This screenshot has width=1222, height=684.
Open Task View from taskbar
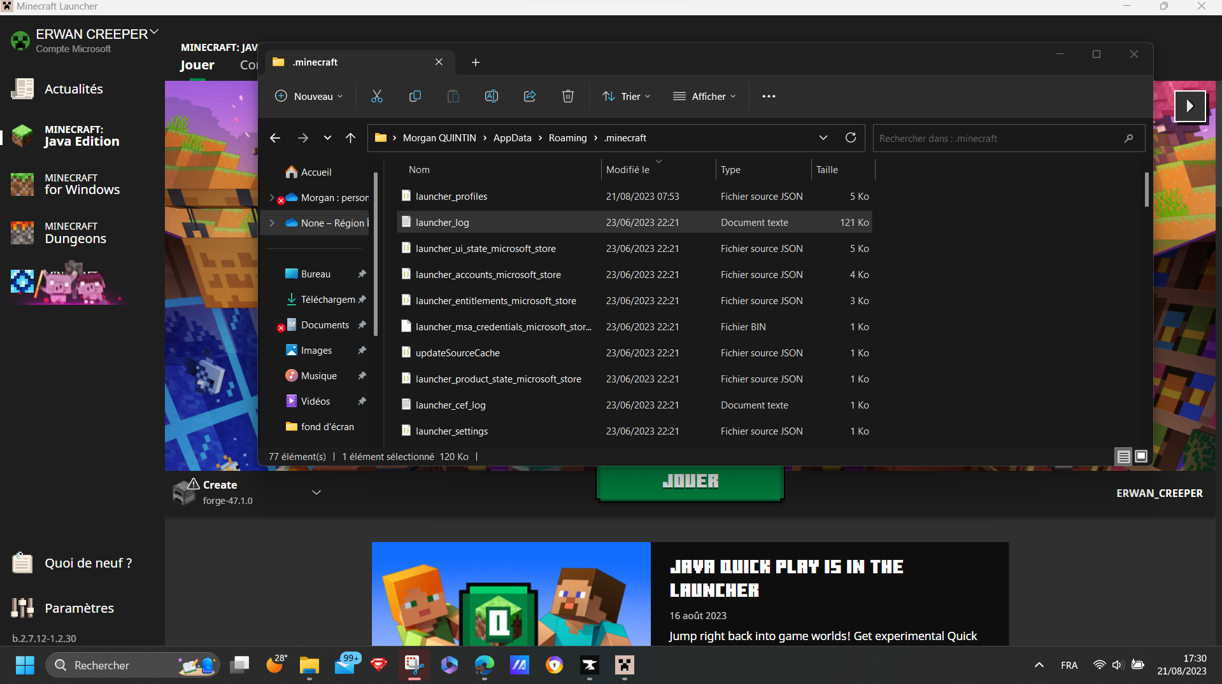point(240,665)
